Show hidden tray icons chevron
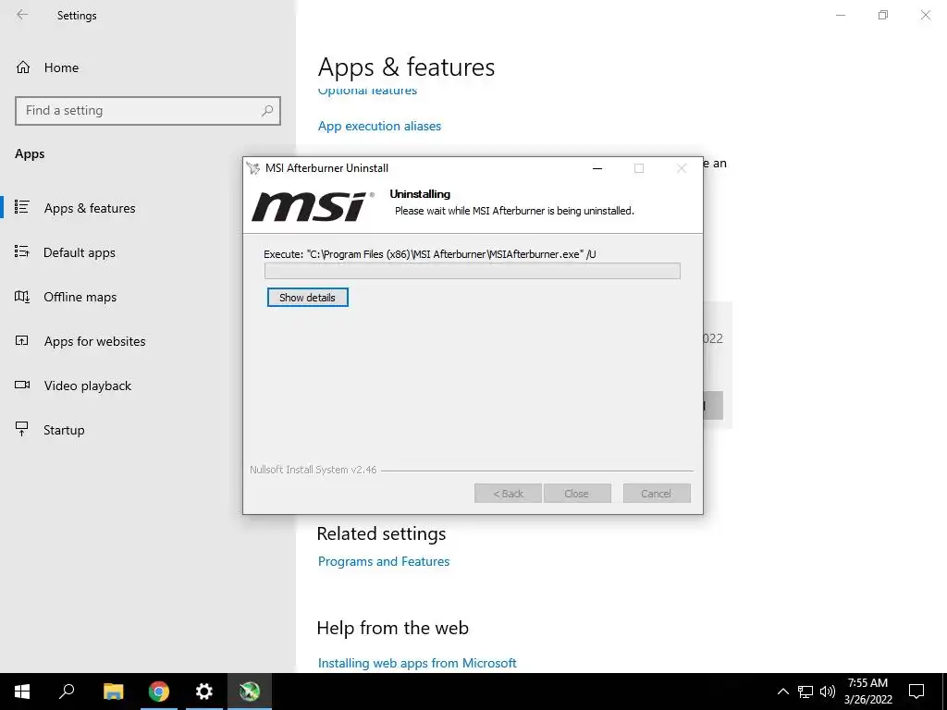Image resolution: width=947 pixels, height=710 pixels. [782, 692]
